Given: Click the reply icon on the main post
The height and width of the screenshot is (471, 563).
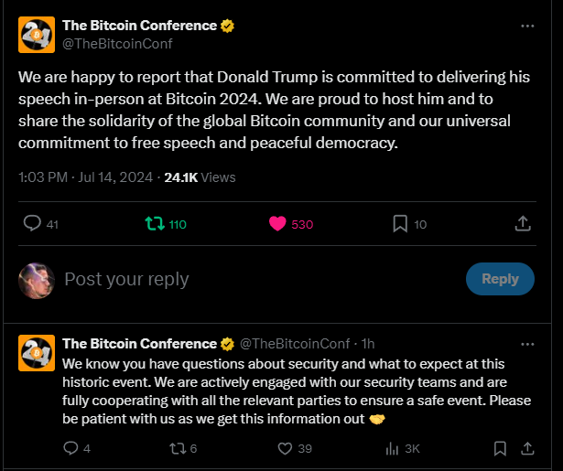Looking at the screenshot, I should pyautogui.click(x=32, y=224).
